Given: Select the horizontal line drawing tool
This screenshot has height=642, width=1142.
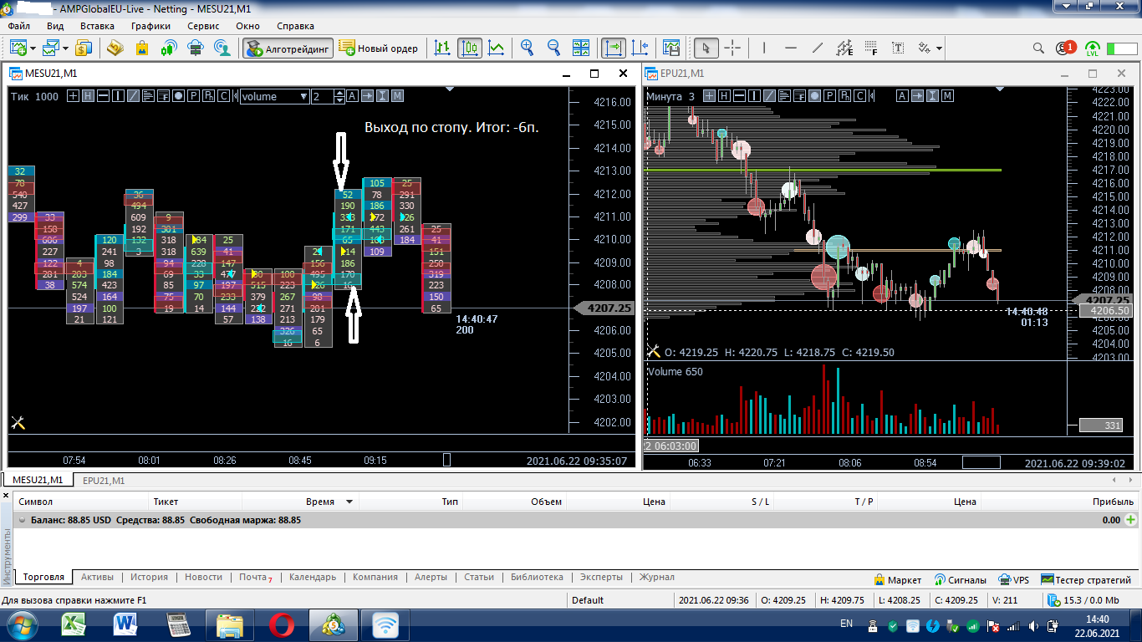Looking at the screenshot, I should click(x=791, y=48).
